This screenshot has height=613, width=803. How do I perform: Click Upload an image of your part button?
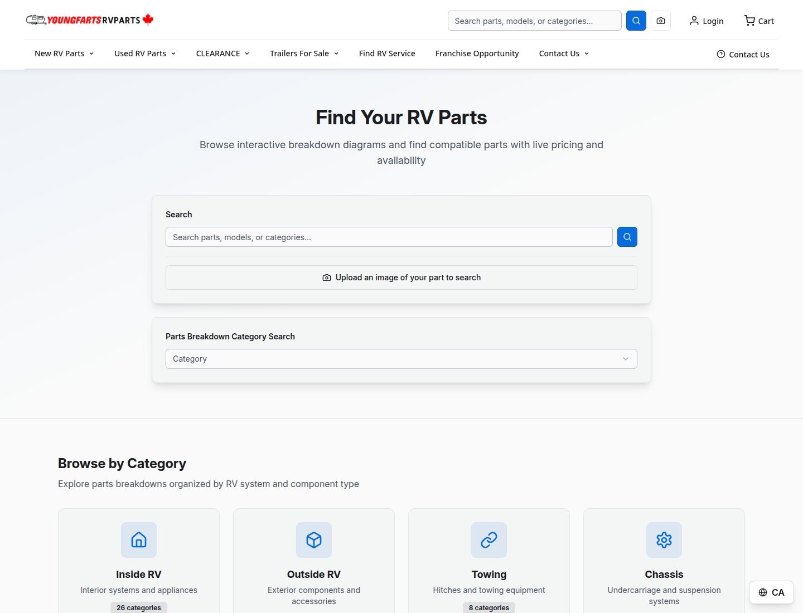(x=401, y=278)
